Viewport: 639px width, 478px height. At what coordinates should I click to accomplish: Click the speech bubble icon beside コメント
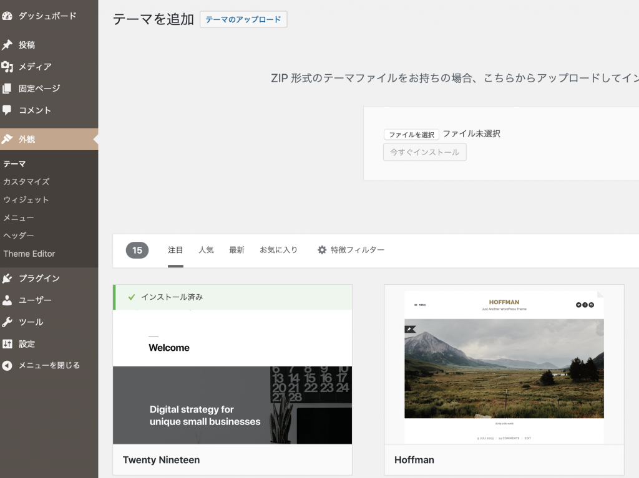coord(7,110)
